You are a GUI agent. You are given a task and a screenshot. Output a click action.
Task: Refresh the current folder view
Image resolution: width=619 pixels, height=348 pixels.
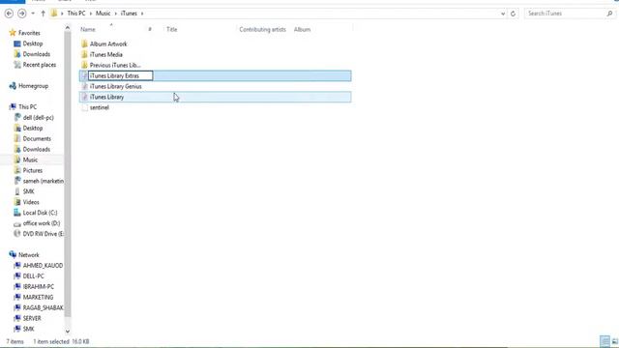point(513,14)
